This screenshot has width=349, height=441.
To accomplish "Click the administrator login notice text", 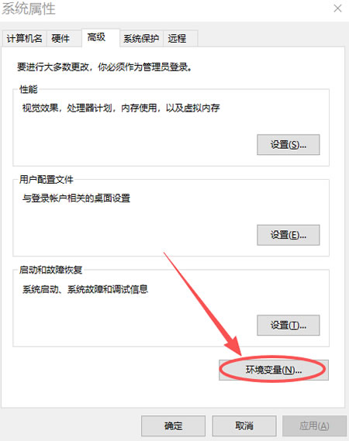I will 105,67.
